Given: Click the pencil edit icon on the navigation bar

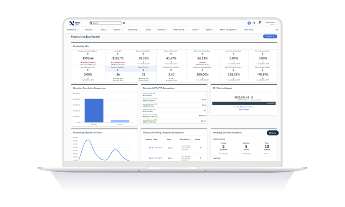Looking at the screenshot, I should pos(277,30).
